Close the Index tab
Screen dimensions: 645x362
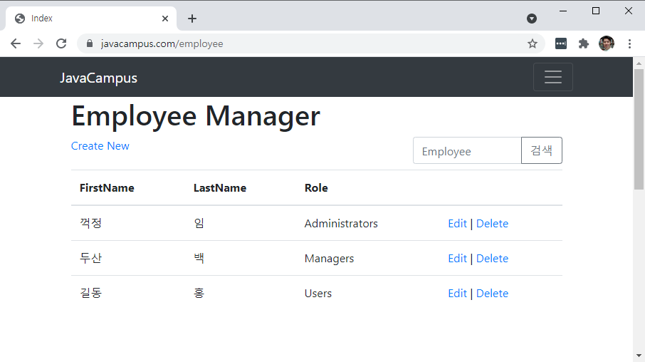click(165, 19)
